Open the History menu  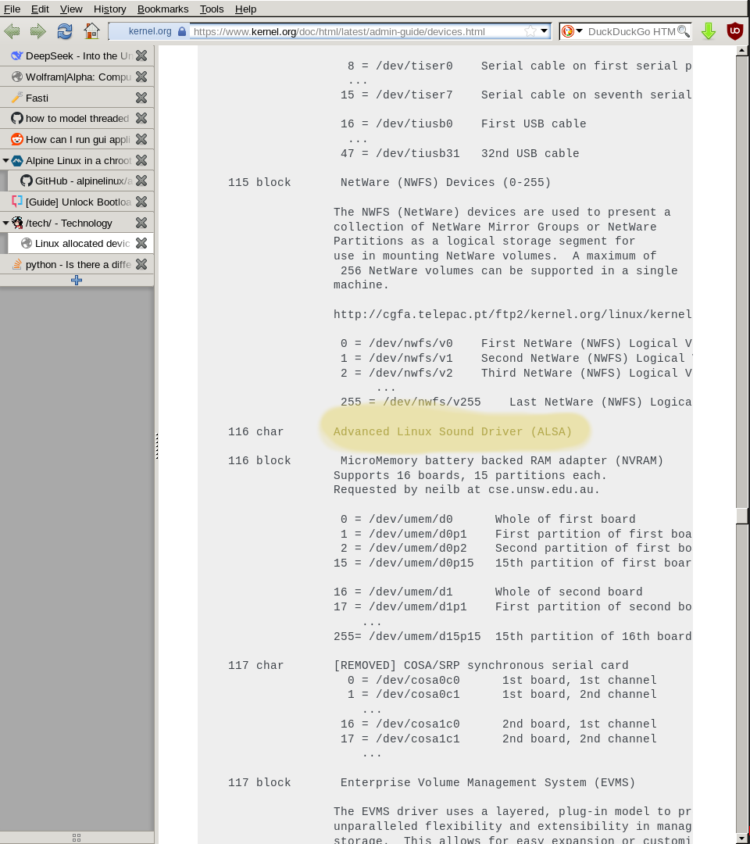[109, 9]
